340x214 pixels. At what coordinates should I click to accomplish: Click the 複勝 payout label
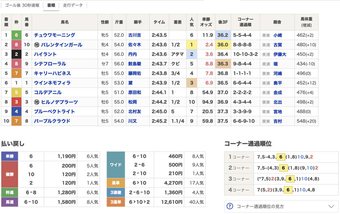(10, 174)
